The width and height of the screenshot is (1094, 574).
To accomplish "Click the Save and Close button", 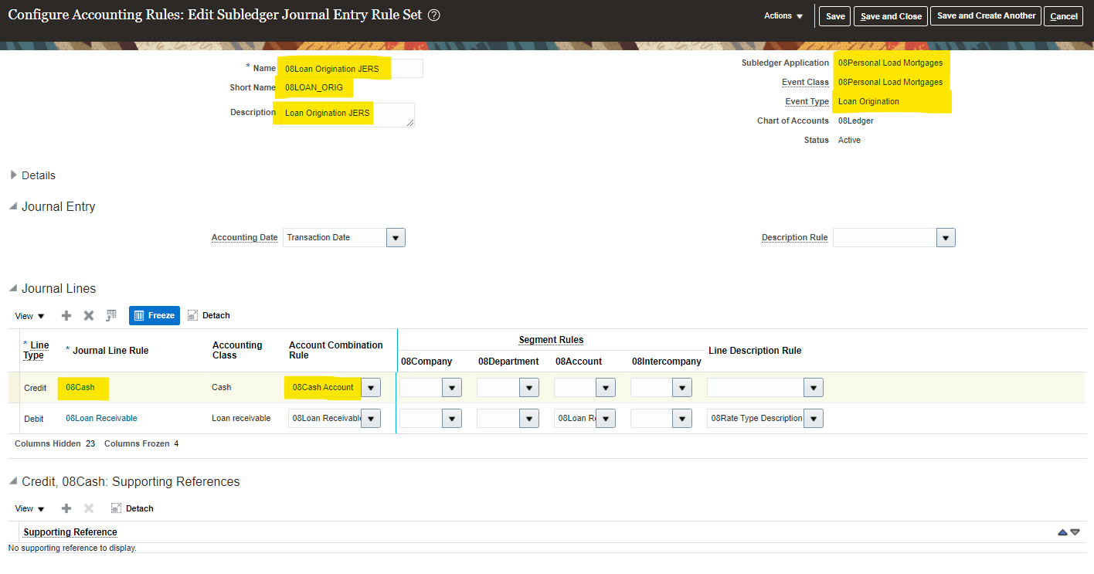I will [x=891, y=16].
